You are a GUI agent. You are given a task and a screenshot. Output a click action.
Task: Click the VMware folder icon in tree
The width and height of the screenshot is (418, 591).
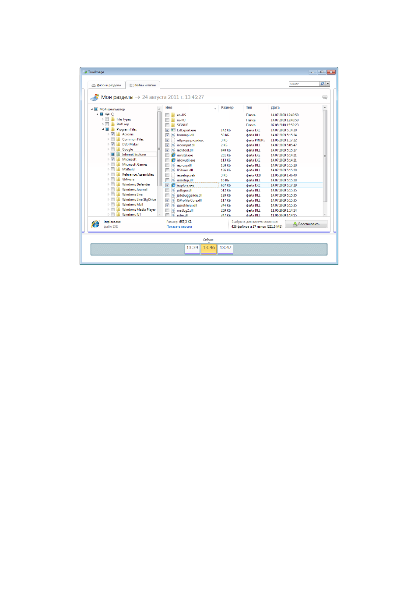[x=119, y=180]
